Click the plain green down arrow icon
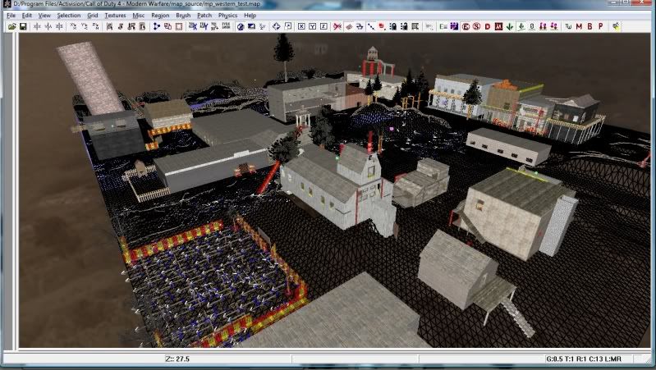656x370 pixels. (x=510, y=26)
